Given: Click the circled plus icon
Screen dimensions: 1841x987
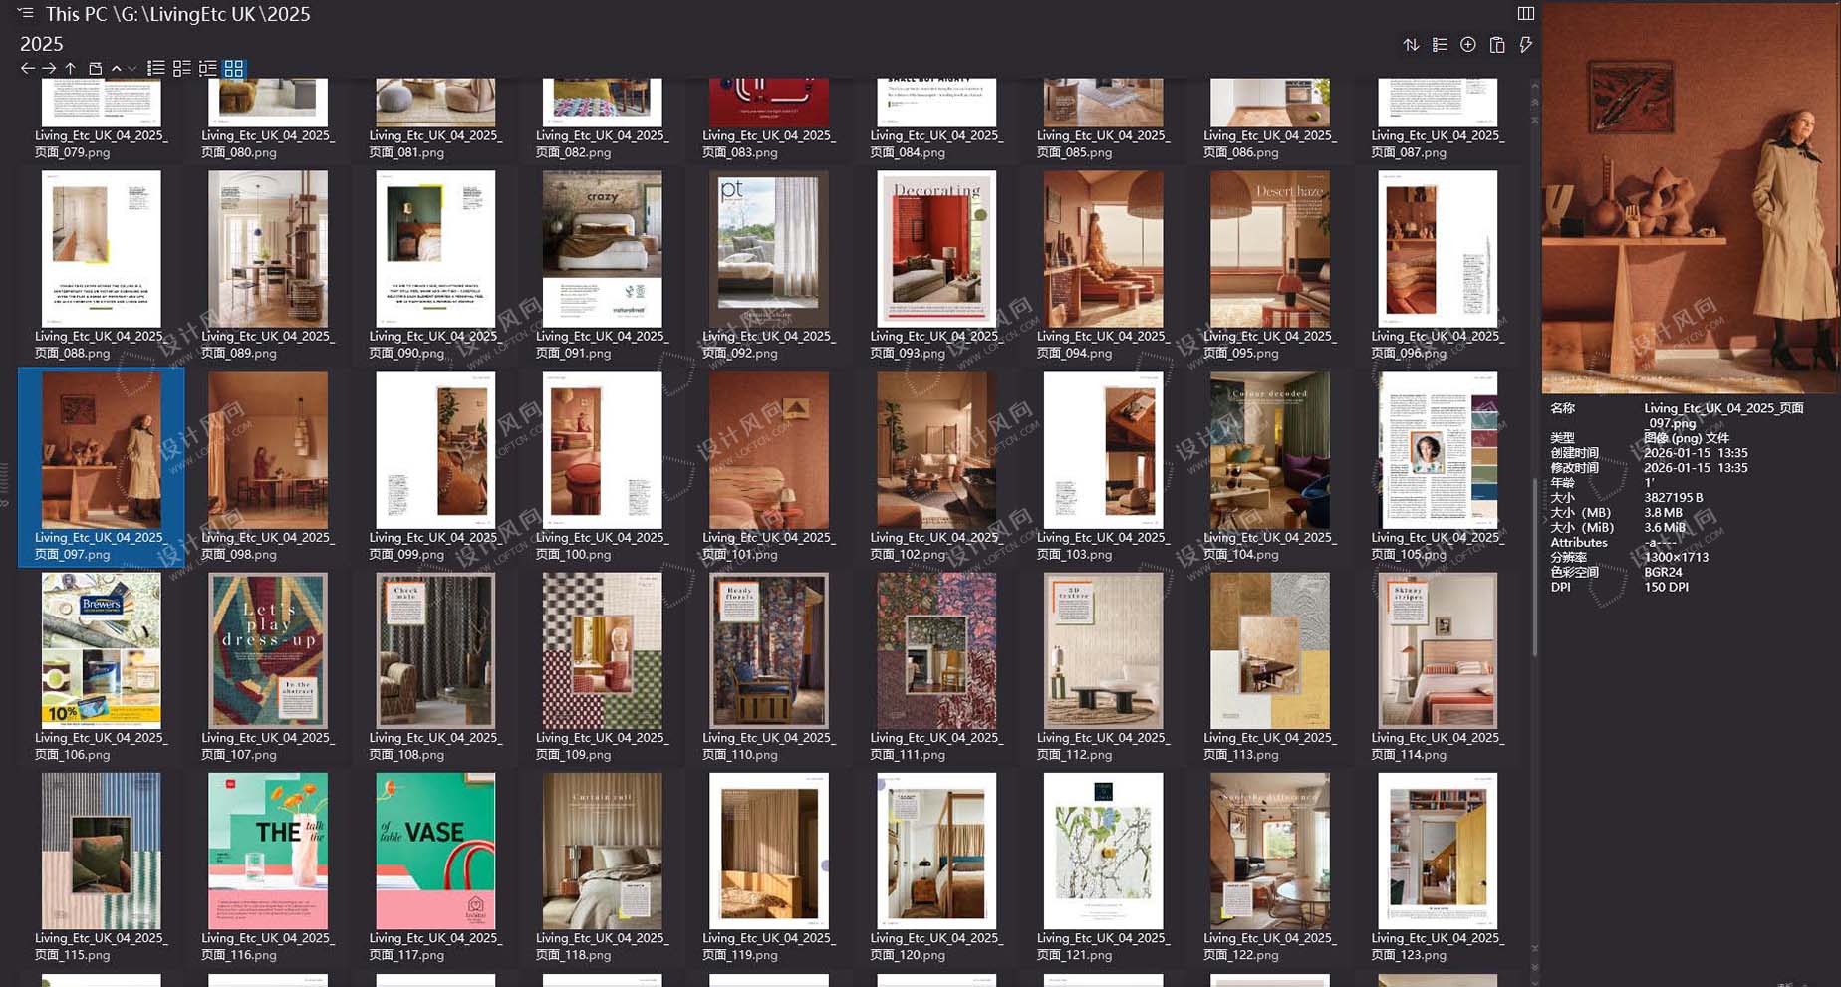Looking at the screenshot, I should (x=1467, y=45).
